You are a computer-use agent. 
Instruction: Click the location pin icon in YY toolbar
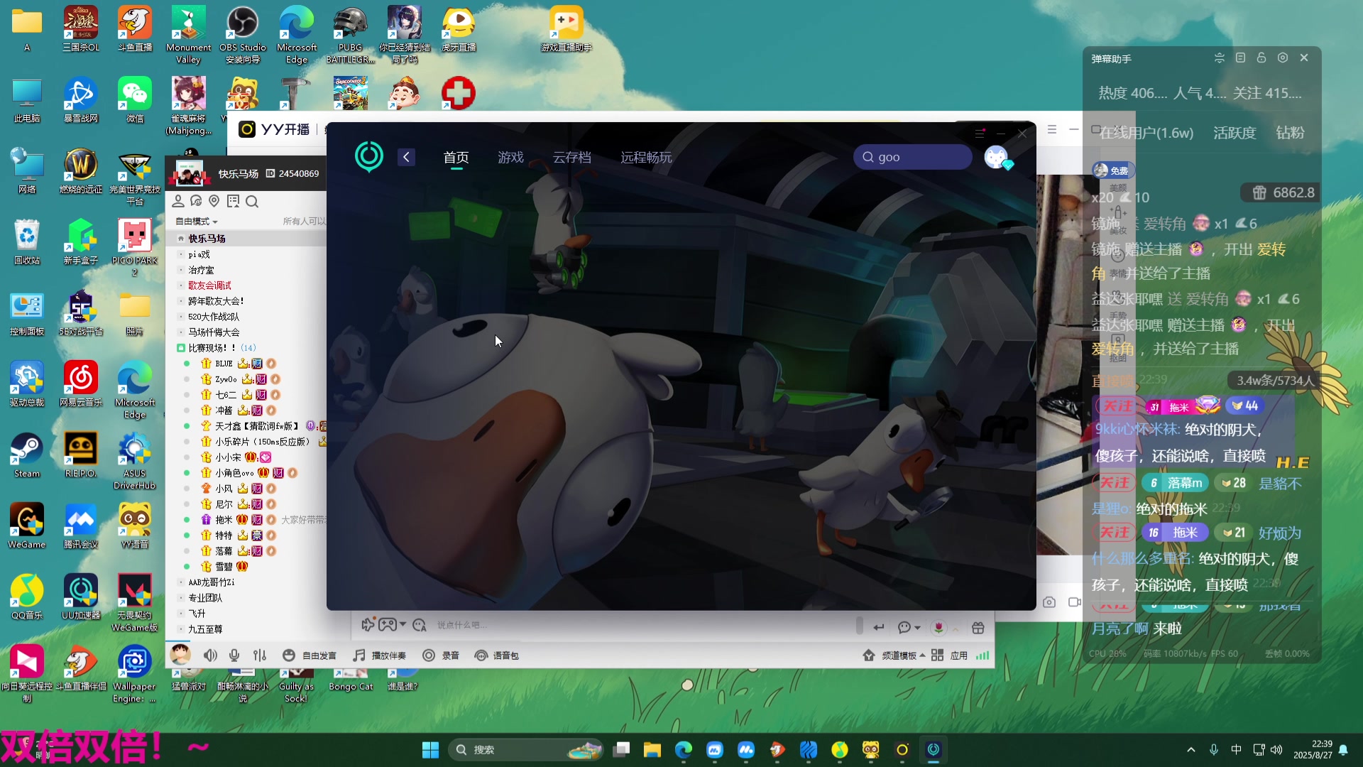(x=214, y=202)
